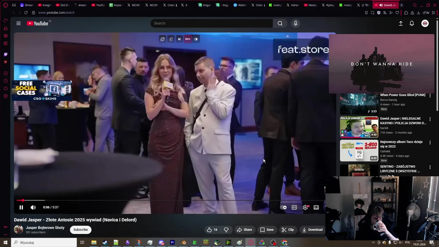Open options for 'NIELEGALNE KASYNO' video
439x247 pixels.
(430, 119)
